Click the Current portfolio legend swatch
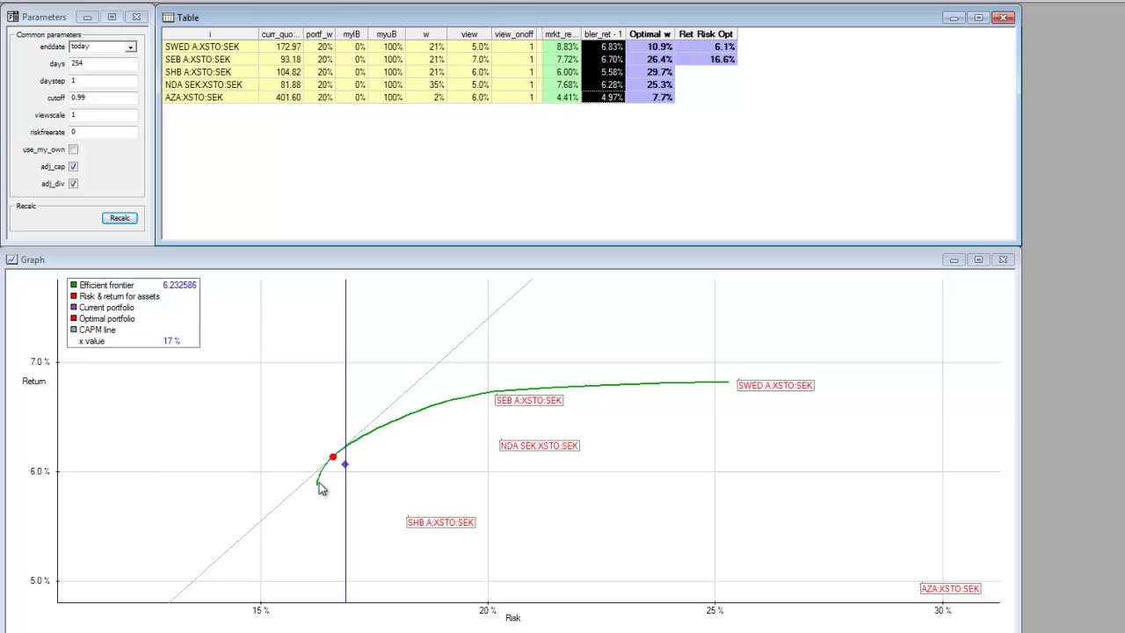Image resolution: width=1125 pixels, height=633 pixels. pyautogui.click(x=74, y=308)
